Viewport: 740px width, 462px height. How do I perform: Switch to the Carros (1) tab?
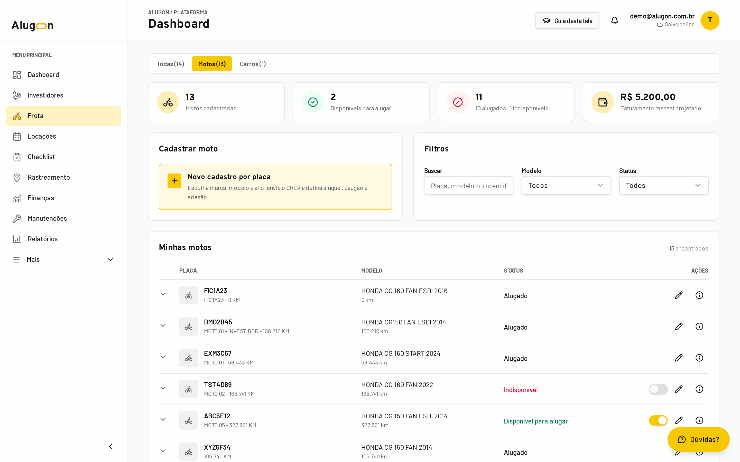click(x=253, y=64)
